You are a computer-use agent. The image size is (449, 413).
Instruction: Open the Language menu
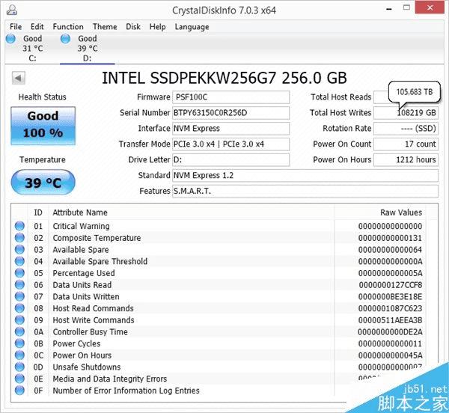coord(192,27)
